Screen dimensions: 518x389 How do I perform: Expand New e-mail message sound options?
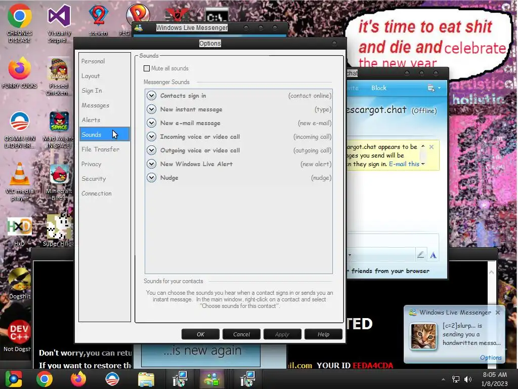(x=151, y=123)
